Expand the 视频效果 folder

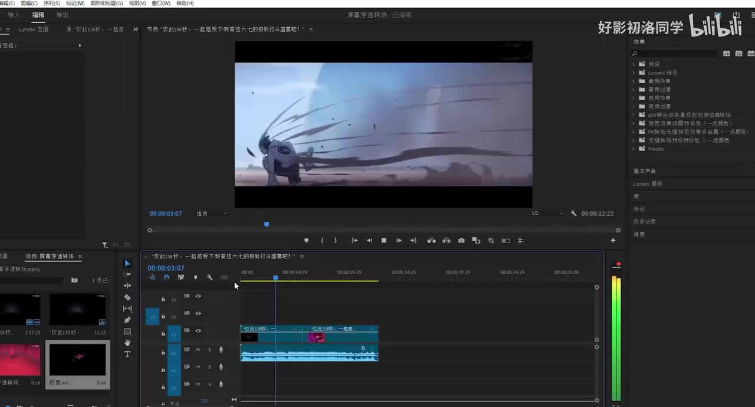(x=634, y=98)
